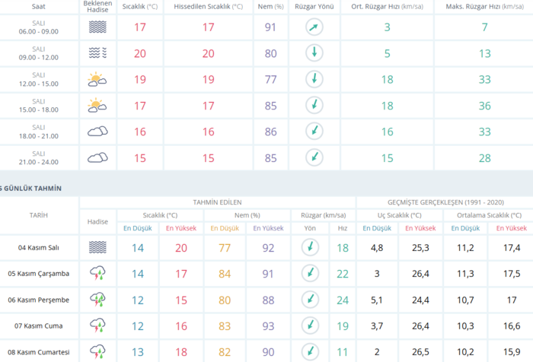Click the thunderstorm icon for 07 Kasım Cuma
The height and width of the screenshot is (362, 533).
(97, 325)
